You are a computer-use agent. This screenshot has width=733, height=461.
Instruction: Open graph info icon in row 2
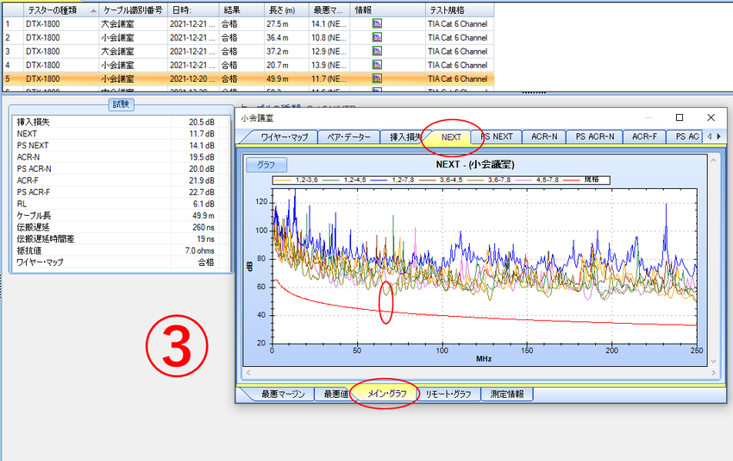tap(377, 37)
